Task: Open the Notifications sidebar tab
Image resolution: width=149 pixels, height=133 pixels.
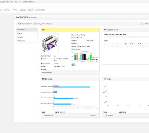Action: [27, 41]
